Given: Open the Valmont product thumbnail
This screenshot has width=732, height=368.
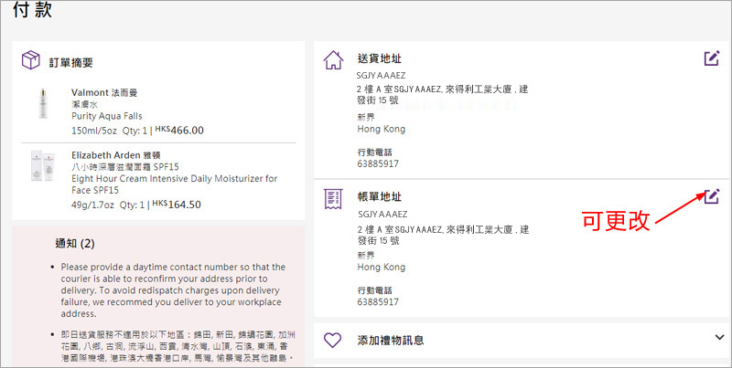Looking at the screenshot, I should click(42, 106).
